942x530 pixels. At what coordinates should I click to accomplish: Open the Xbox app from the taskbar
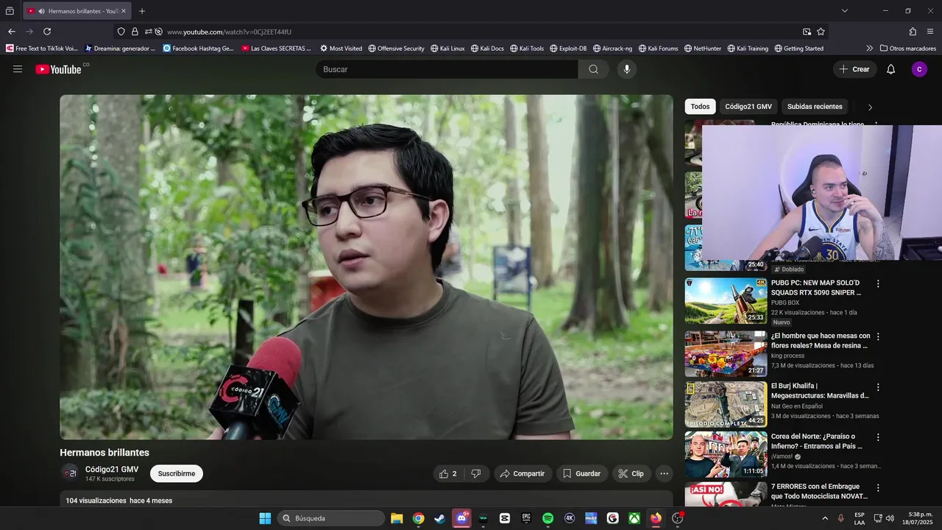(x=634, y=518)
